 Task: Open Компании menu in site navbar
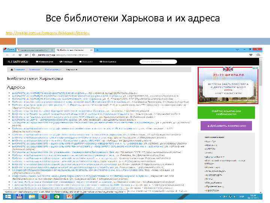[45, 62]
